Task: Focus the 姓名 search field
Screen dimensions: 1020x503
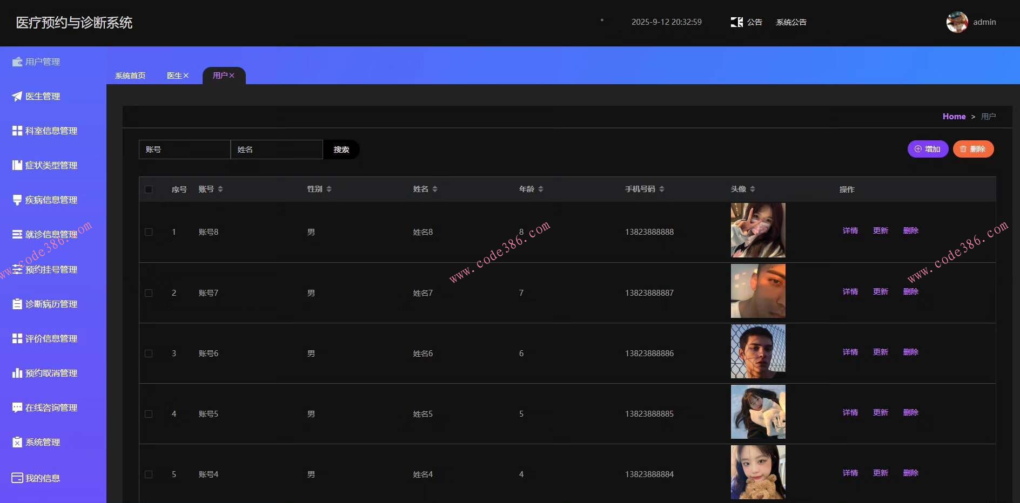Action: 277,149
